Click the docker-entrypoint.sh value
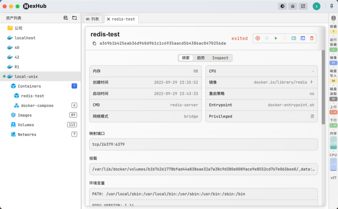 pos(291,105)
